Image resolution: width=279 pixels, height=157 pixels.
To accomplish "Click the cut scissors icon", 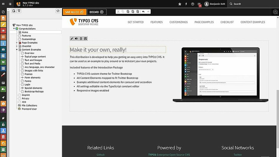I will click(x=118, y=11).
